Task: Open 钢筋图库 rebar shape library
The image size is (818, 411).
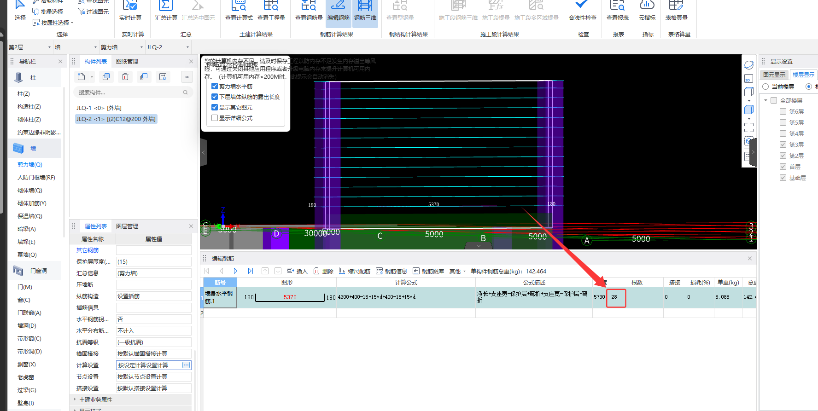Action: coord(428,271)
